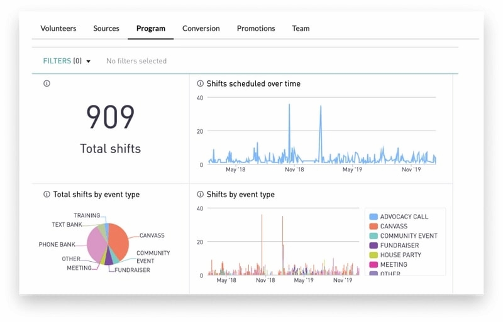Toggle FUNDRAISER legend label
The height and width of the screenshot is (322, 503).
(400, 245)
